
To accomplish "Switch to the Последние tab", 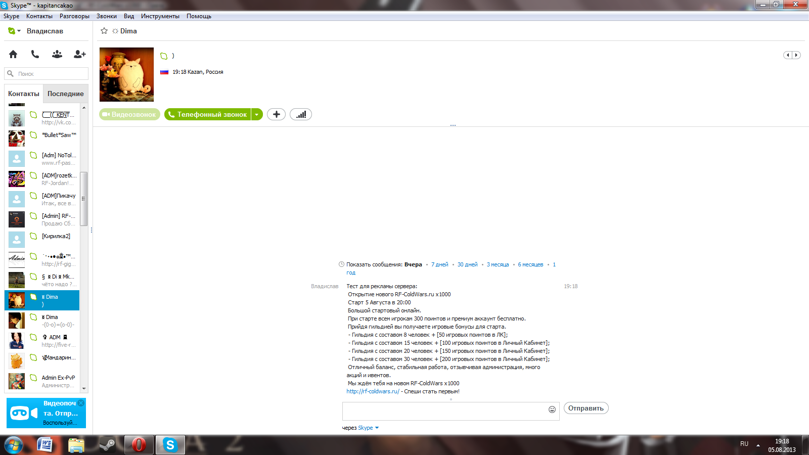I will (66, 94).
